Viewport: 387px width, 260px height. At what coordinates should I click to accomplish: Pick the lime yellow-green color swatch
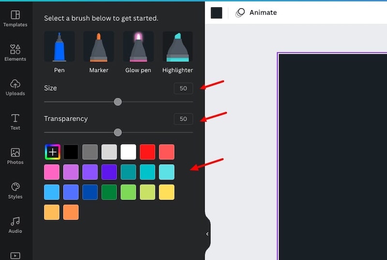[148, 192]
